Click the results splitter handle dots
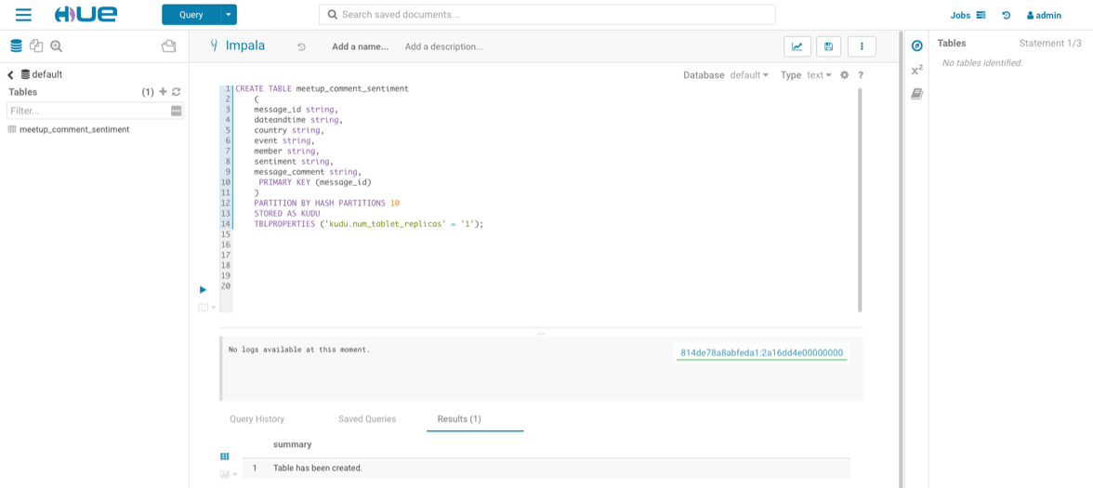The height and width of the screenshot is (488, 1093). (541, 334)
